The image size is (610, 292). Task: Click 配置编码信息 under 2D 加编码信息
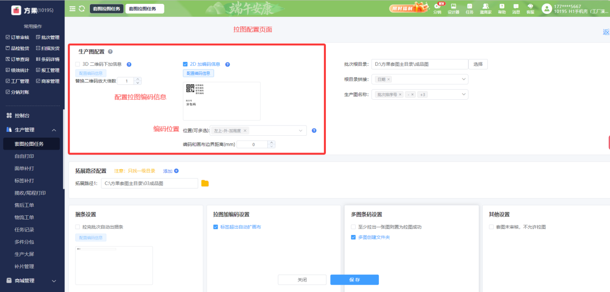(198, 73)
